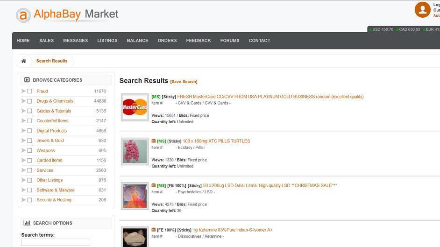This screenshot has width=440, height=247.
Task: Open the BALANCE menu item
Action: point(137,41)
